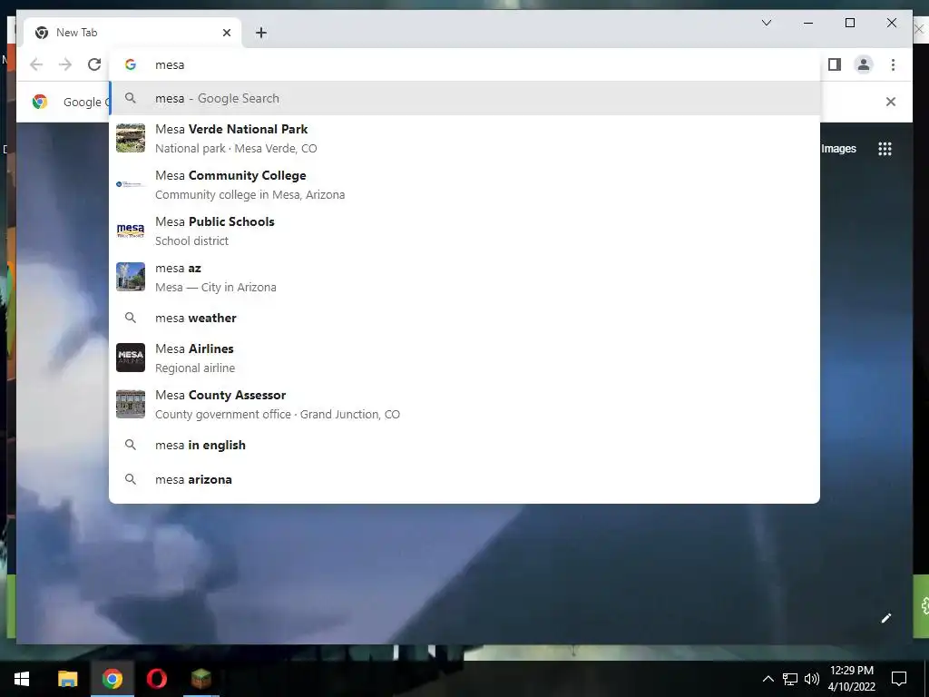
Task: Open the Images link
Action: coord(838,149)
